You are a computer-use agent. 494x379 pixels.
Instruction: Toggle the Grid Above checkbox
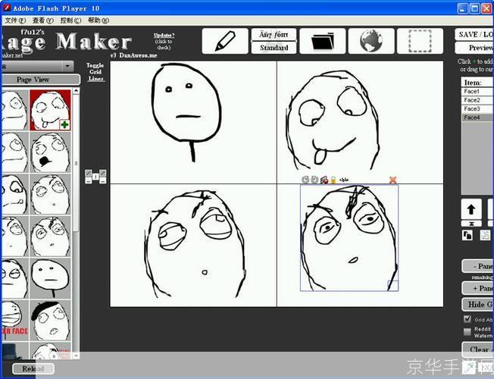coord(467,319)
